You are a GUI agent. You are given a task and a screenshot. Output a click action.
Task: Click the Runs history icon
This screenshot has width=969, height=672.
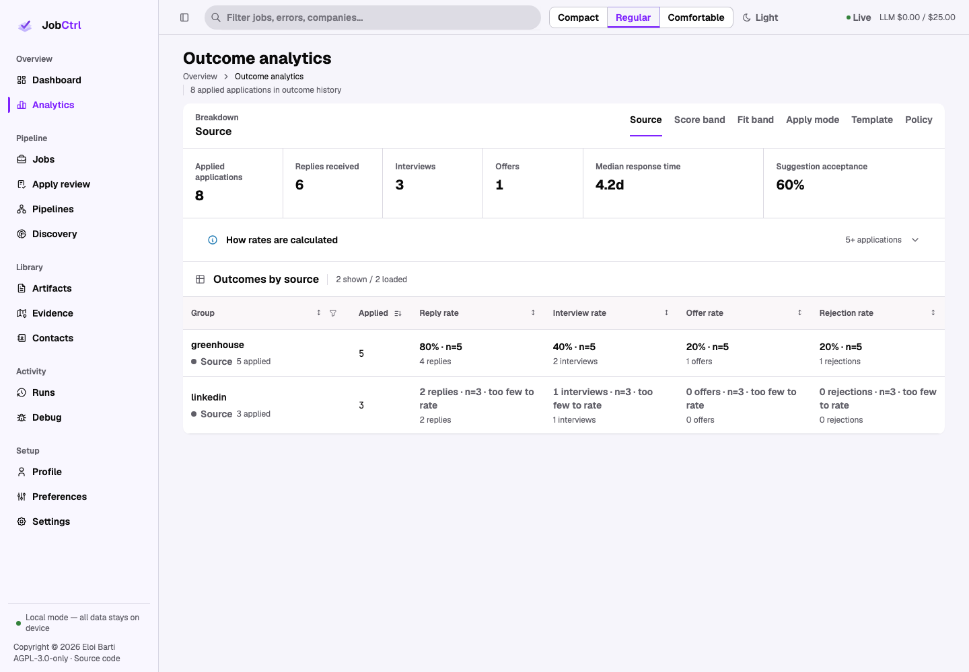(22, 392)
